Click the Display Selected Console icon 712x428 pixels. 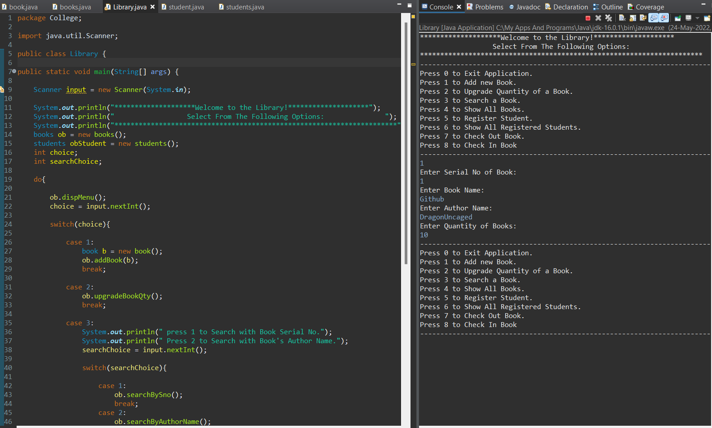688,18
